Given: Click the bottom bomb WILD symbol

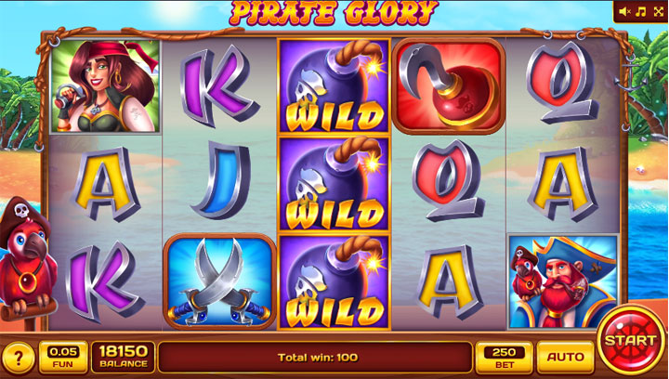Looking at the screenshot, I should (334, 282).
